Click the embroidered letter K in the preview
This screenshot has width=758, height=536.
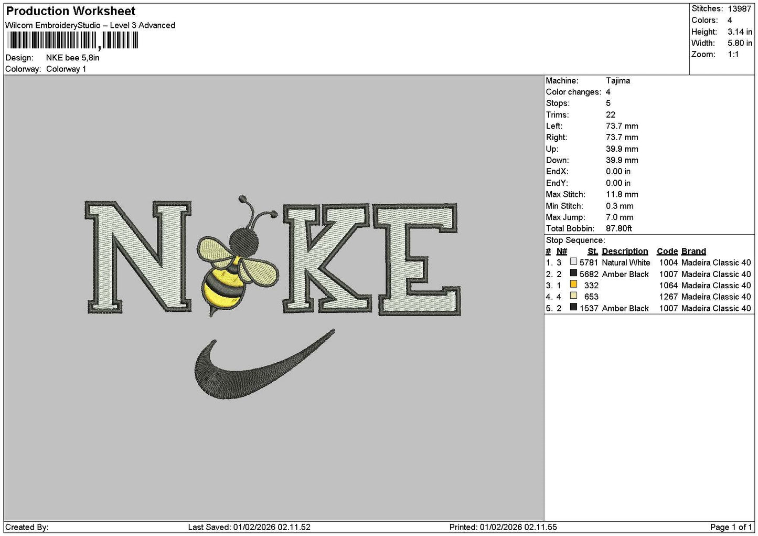click(x=328, y=258)
